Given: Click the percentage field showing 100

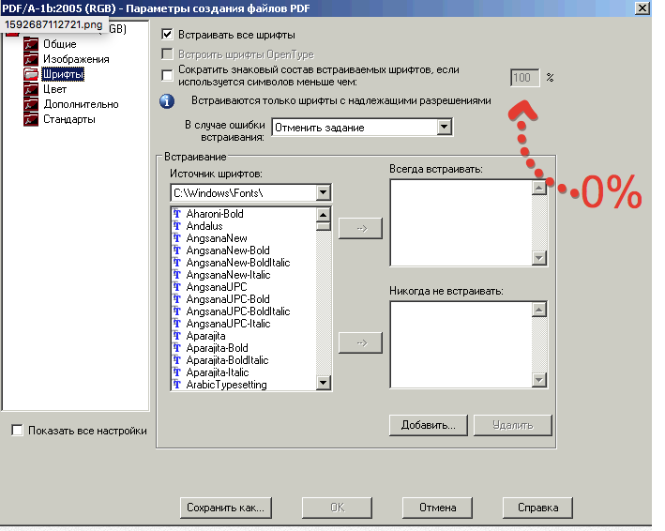Looking at the screenshot, I should [524, 78].
